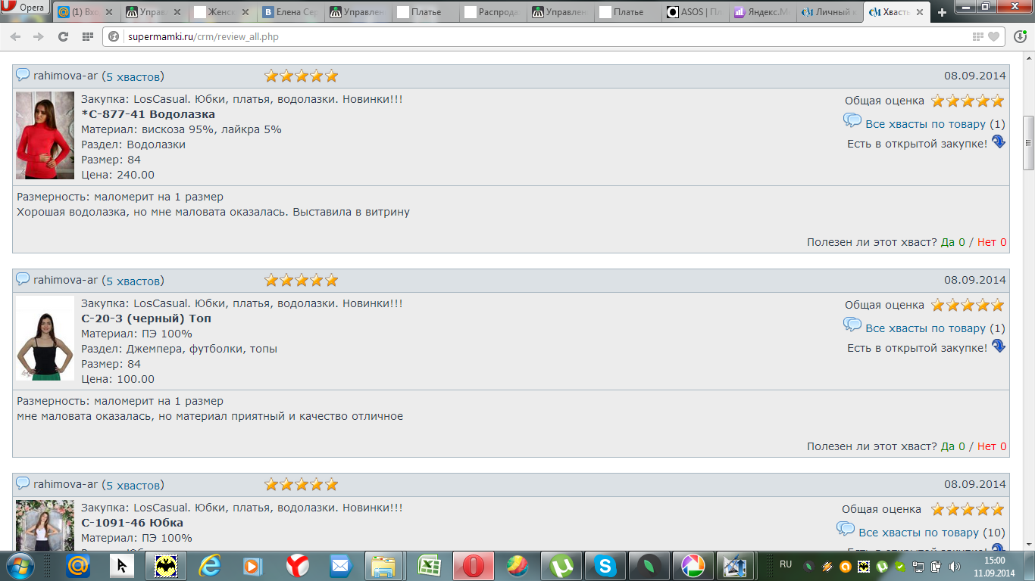Click the blue arrow icon for С-877-41 Водолазка
Image resolution: width=1035 pixels, height=581 pixels.
[999, 141]
